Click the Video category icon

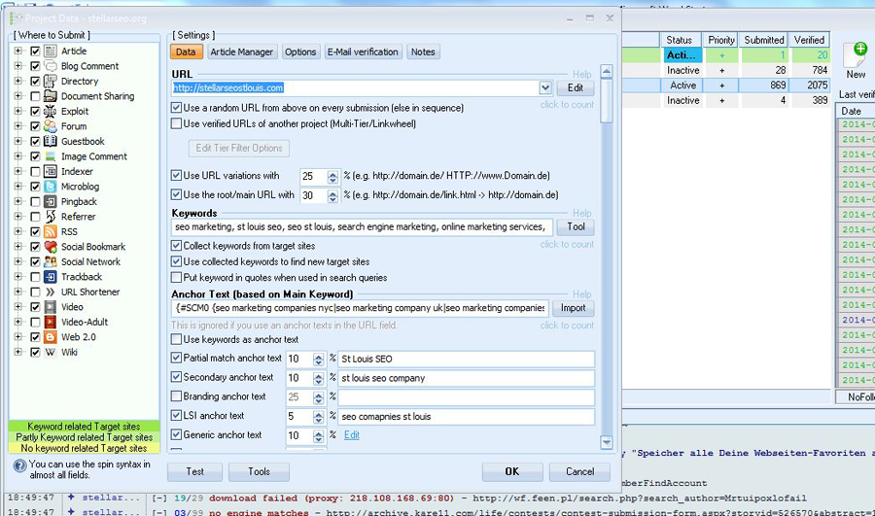click(x=51, y=307)
